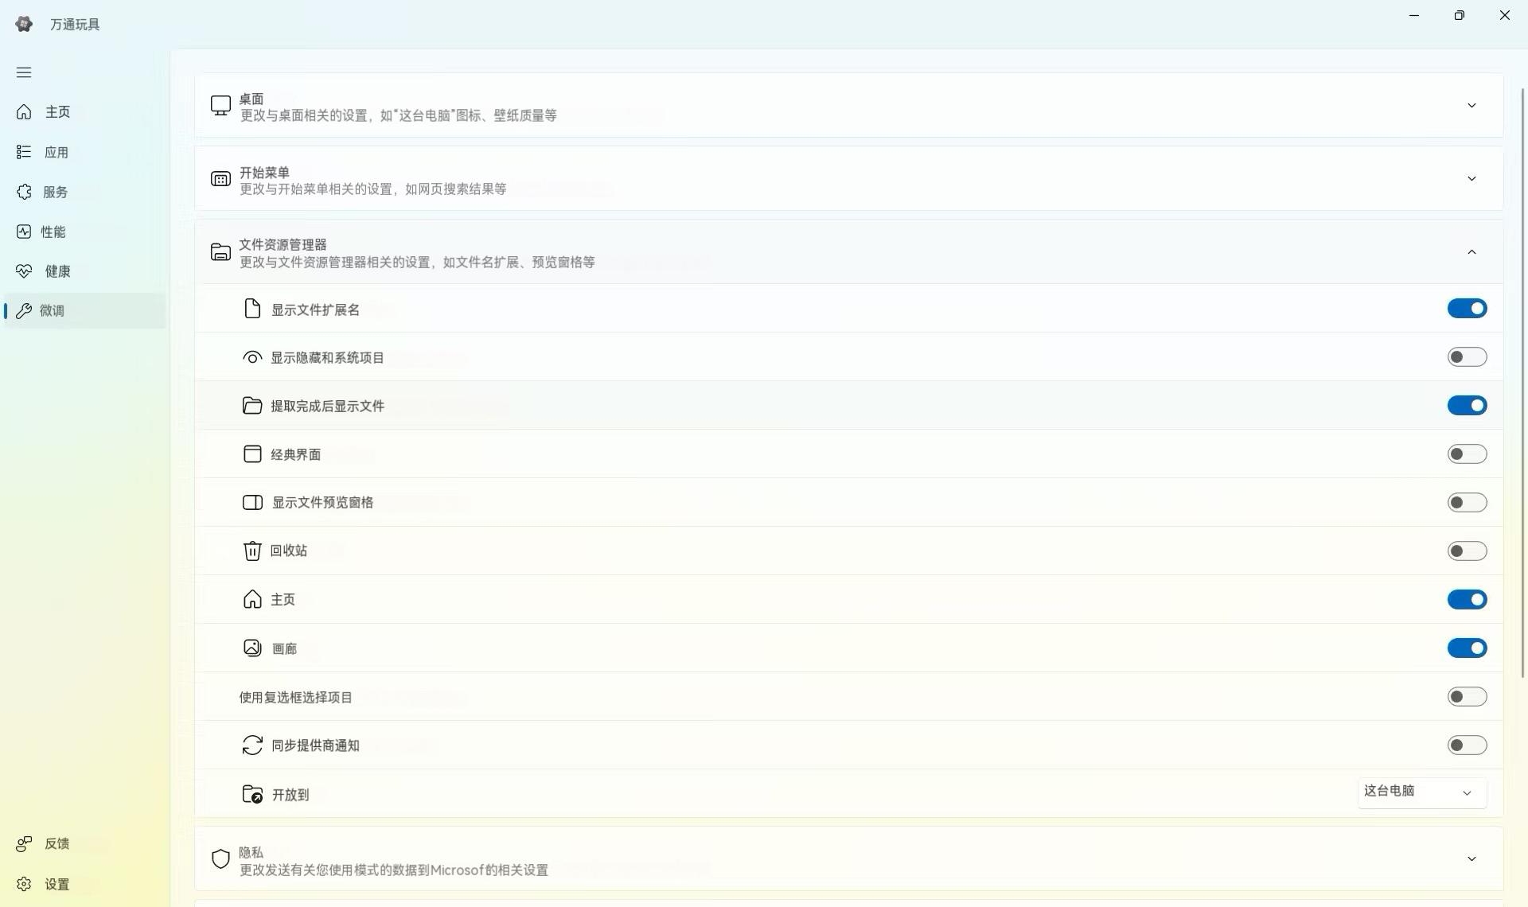The image size is (1528, 907).
Task: Click the hamburger menu icon in sidebar
Action: tap(24, 72)
